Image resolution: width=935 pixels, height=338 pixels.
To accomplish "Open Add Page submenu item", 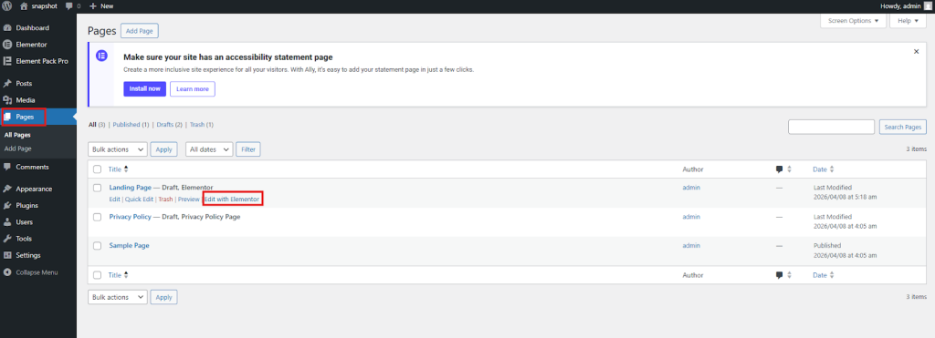I will (x=18, y=149).
